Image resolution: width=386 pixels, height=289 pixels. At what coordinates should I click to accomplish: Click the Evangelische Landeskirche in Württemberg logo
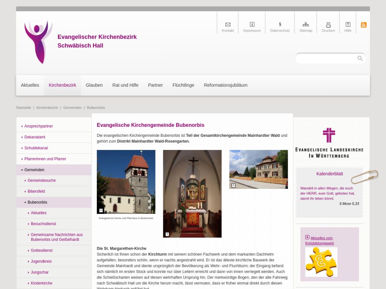[x=329, y=143]
